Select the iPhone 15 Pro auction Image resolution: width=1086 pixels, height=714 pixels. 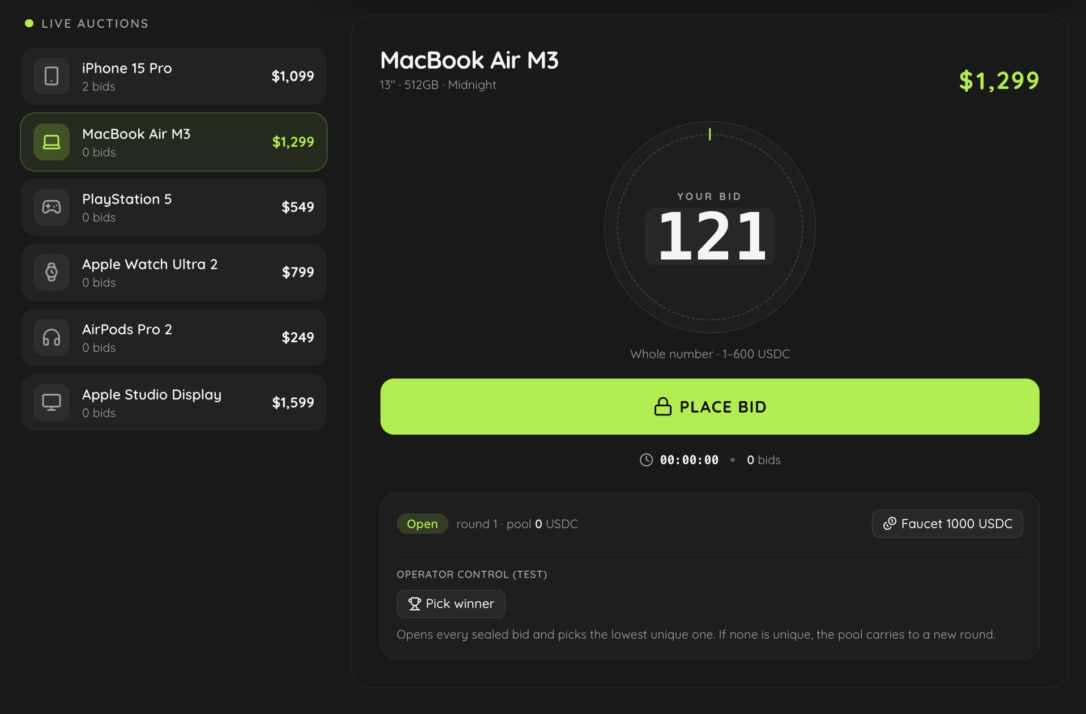[x=174, y=76]
